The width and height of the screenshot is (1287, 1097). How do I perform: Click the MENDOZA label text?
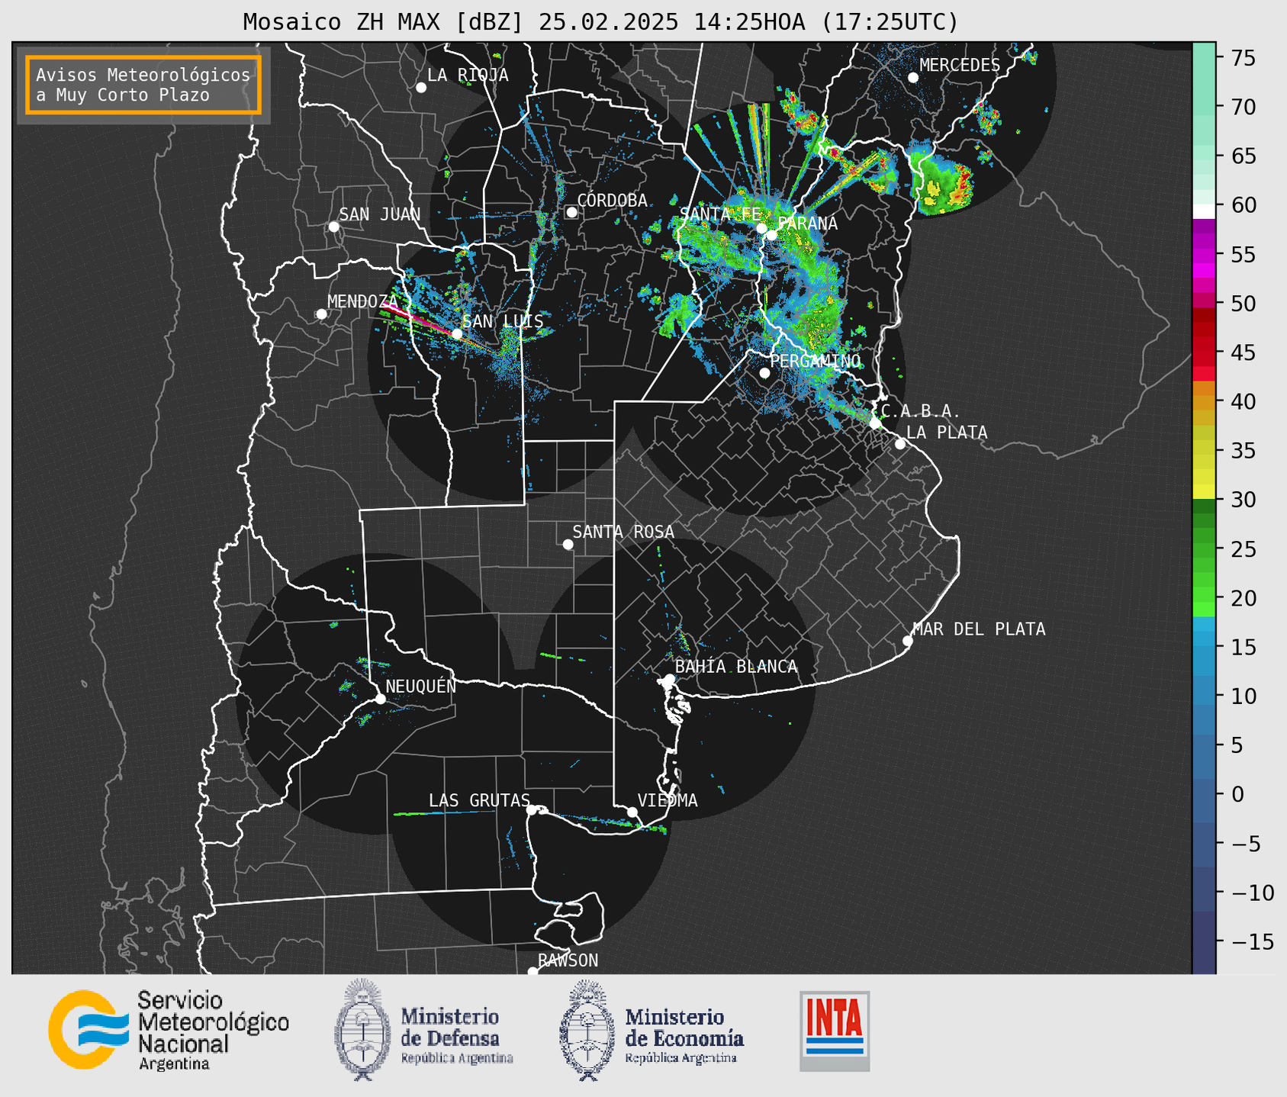[363, 302]
